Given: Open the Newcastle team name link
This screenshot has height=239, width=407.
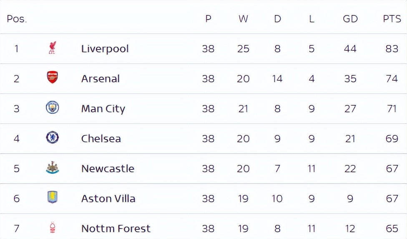Looking at the screenshot, I should coord(108,169).
